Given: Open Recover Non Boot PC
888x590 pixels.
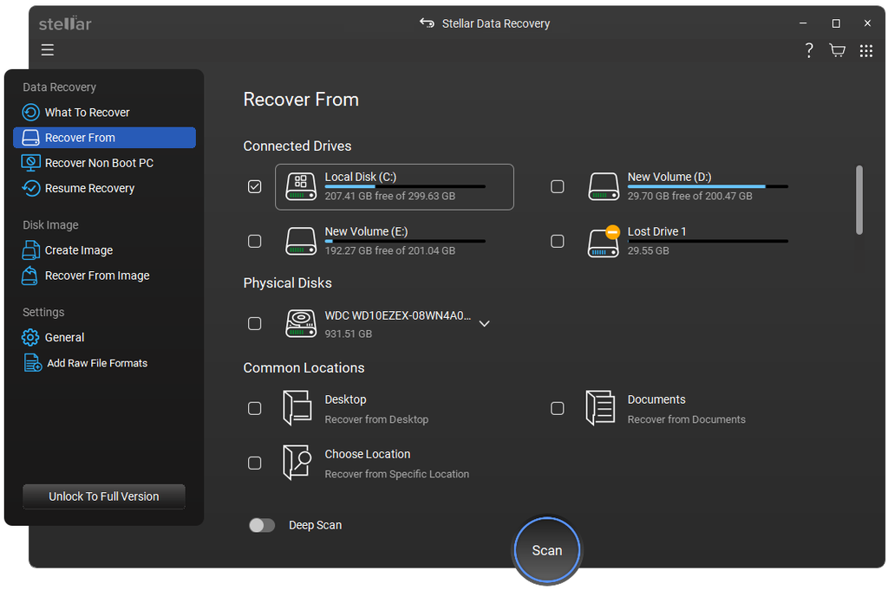Looking at the screenshot, I should coord(104,163).
